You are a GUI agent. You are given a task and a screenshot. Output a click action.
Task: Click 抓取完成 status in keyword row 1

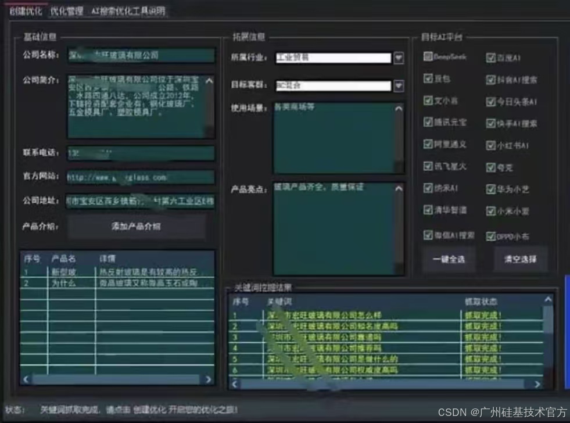(483, 315)
